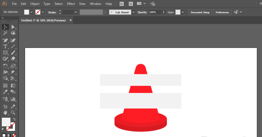Select the Direct Selection tool
Viewport: 262px width, 137px height.
pos(13,27)
